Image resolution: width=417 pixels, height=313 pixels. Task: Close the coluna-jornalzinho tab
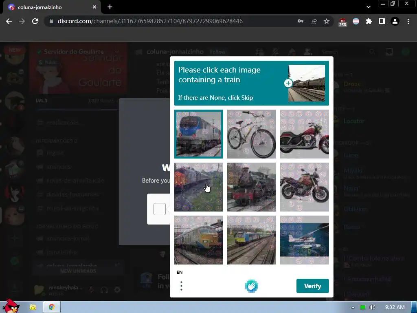pos(94,7)
